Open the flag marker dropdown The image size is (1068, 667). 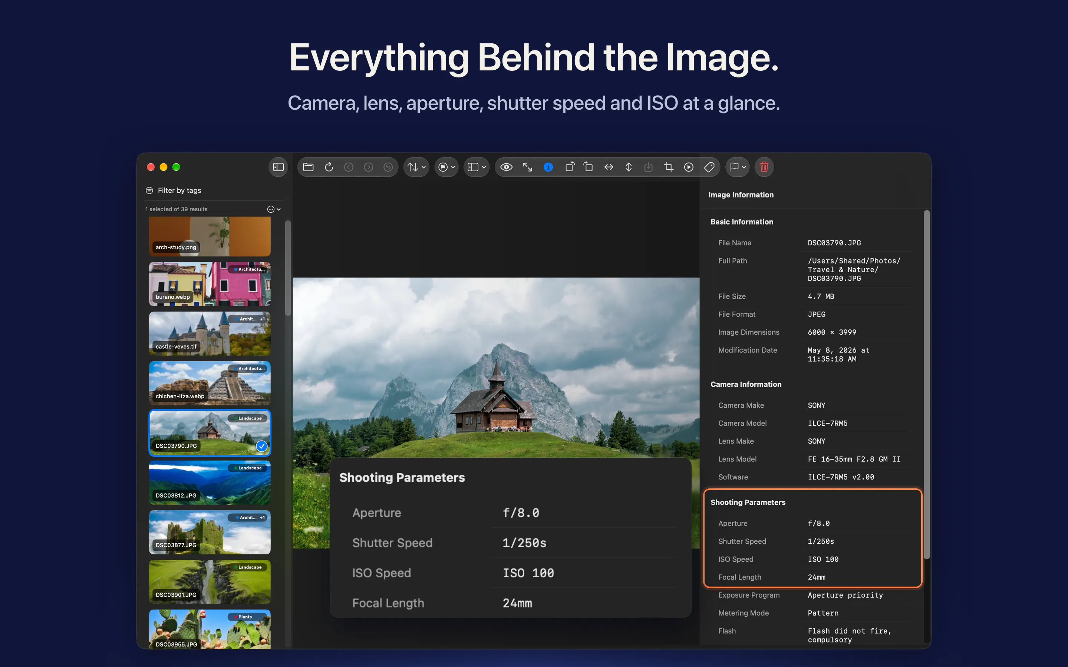[738, 167]
